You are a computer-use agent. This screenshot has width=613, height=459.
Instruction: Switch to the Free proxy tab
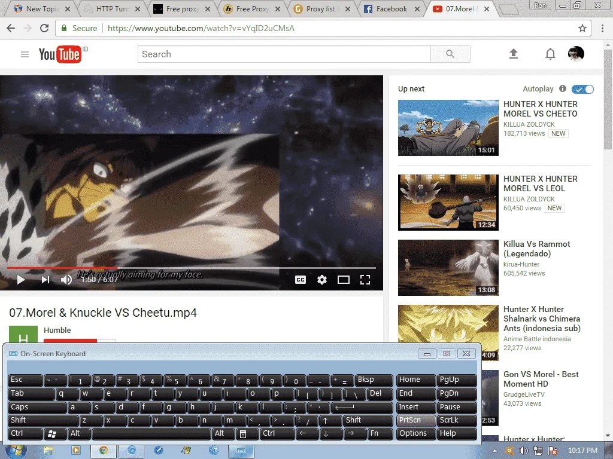point(182,8)
